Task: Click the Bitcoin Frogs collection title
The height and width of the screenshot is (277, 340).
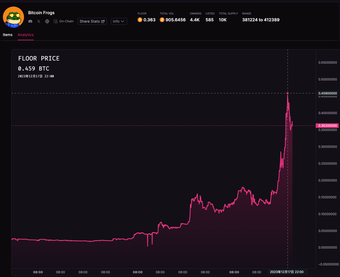Action: pos(41,13)
